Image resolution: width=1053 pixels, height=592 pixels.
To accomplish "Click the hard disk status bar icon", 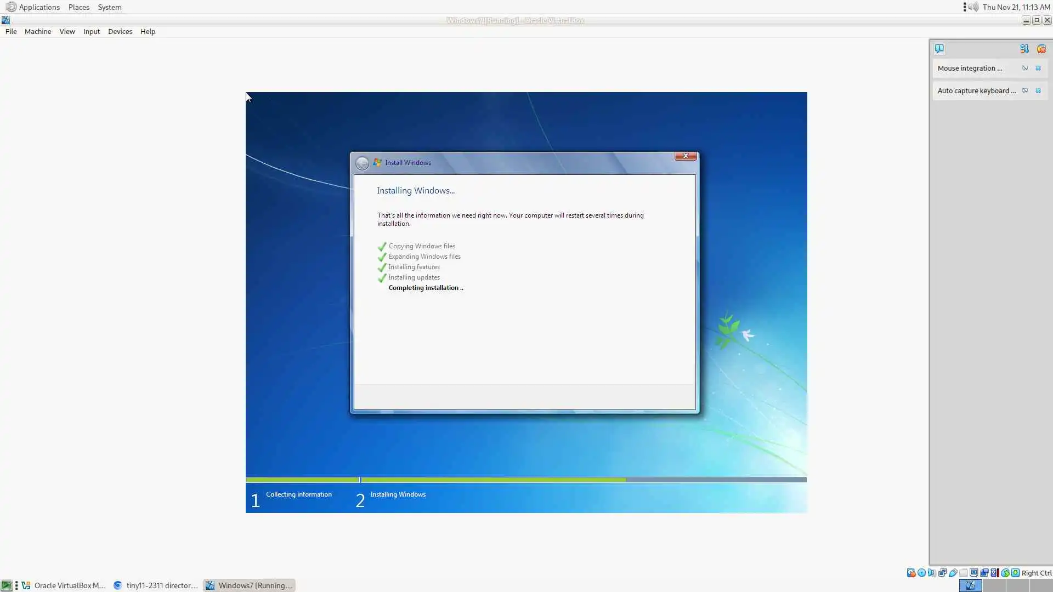I will 911,573.
